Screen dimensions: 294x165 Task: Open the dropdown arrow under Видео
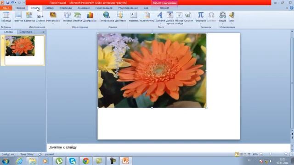[222, 23]
